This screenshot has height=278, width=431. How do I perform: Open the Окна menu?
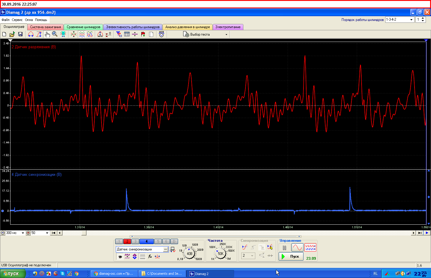(x=29, y=20)
